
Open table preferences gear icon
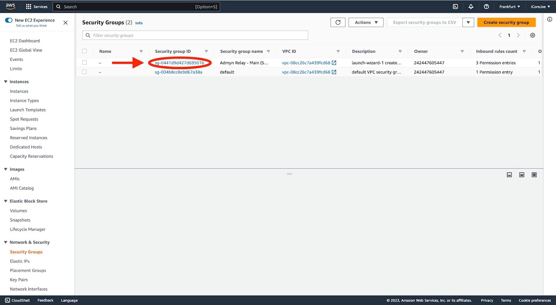pyautogui.click(x=532, y=35)
